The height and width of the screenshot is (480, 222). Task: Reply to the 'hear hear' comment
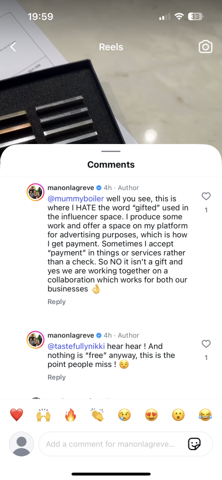click(57, 377)
